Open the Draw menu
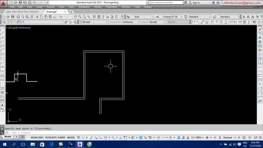Image resolution: width=263 pixels, height=148 pixels. [x=72, y=7]
